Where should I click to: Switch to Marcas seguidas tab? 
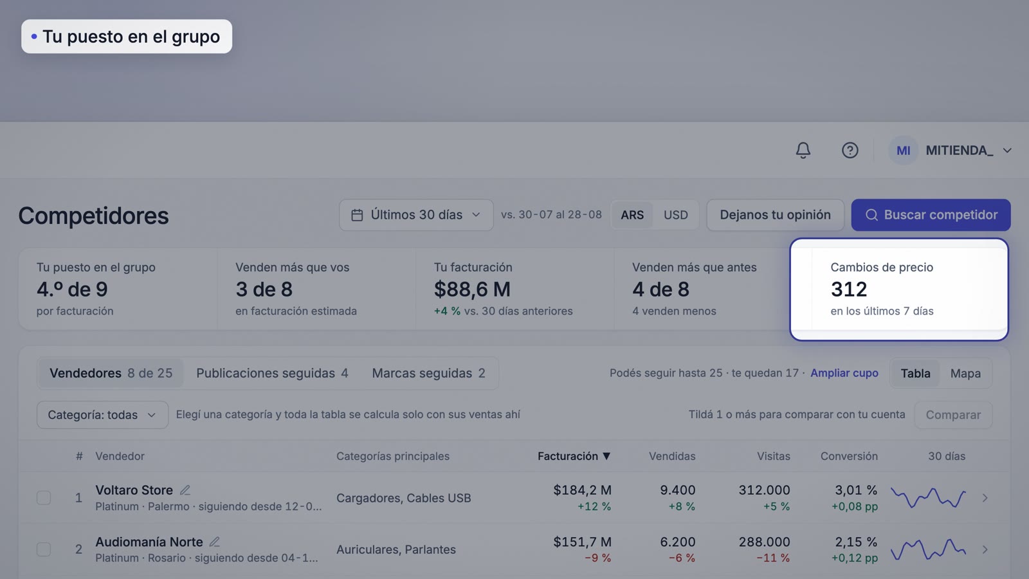point(428,373)
